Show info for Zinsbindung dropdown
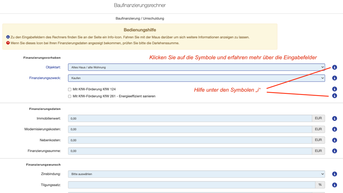This screenshot has height=193, width=343. coord(334,174)
